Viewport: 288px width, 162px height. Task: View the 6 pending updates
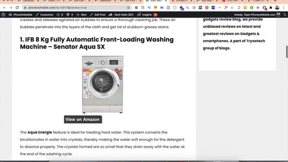click(60, 15)
